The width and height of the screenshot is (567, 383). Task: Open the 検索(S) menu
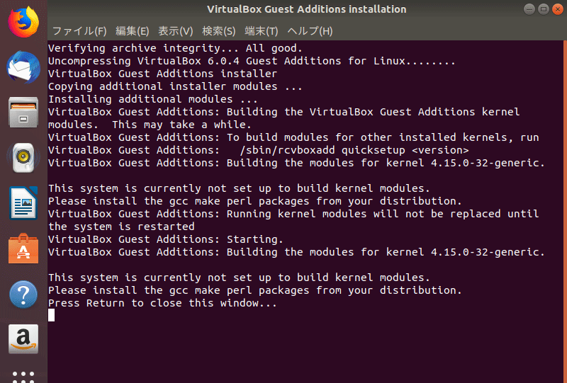coord(219,31)
